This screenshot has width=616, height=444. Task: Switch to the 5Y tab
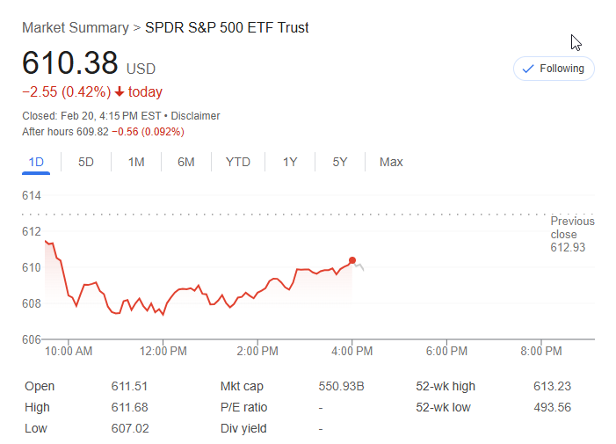[340, 162]
